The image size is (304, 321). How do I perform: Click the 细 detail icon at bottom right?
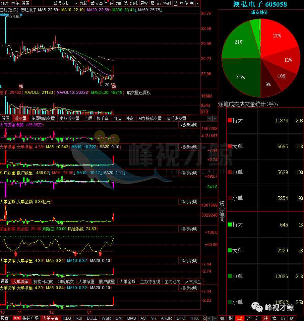[222, 318]
